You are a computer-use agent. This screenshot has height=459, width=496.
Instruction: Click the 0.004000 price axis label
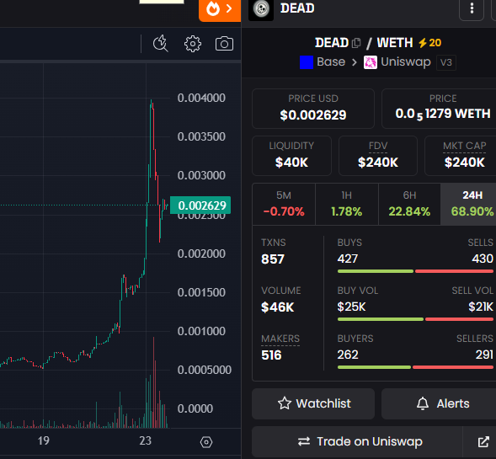201,98
